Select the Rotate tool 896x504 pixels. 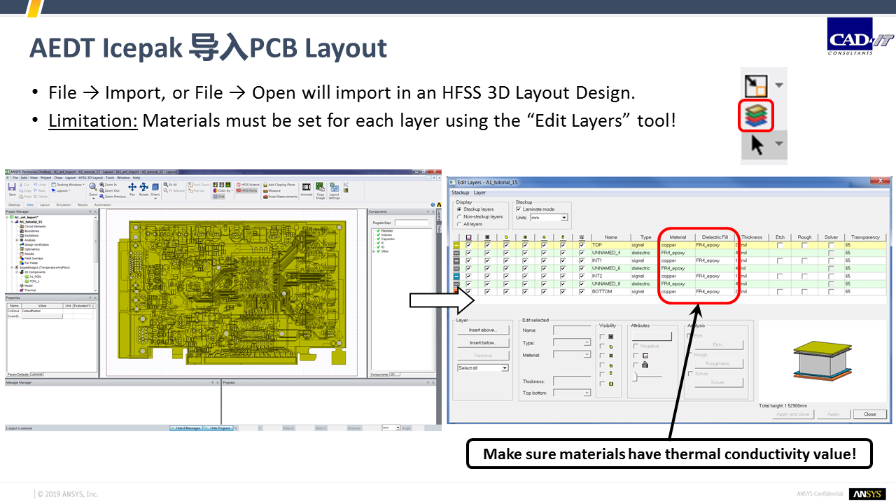tap(143, 190)
